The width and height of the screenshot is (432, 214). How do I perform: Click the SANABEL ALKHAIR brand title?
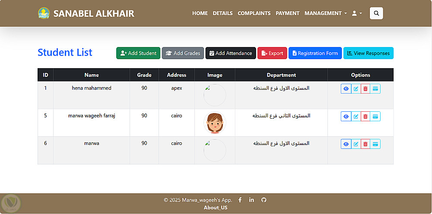(94, 13)
